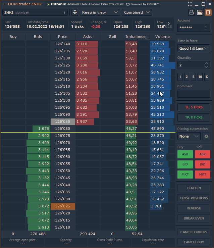Open the Combined mode dropdown

pyautogui.click(x=137, y=12)
